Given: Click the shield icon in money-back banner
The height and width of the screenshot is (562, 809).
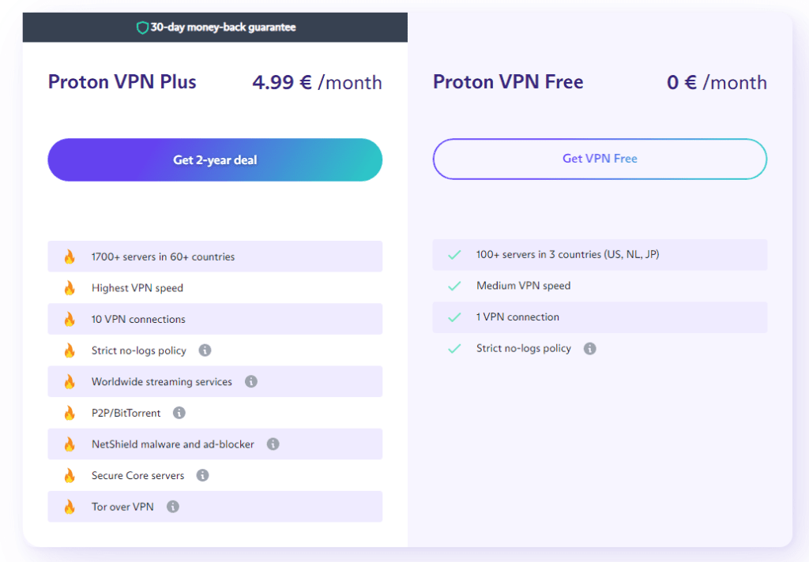Looking at the screenshot, I should point(142,28).
